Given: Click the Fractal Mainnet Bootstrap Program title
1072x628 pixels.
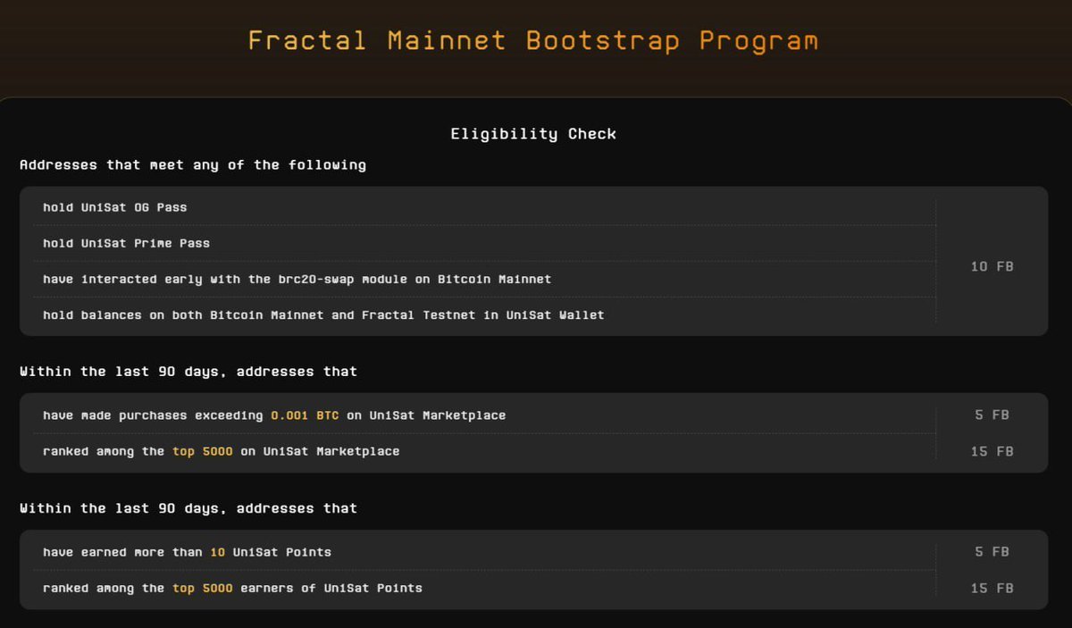Looking at the screenshot, I should coord(533,39).
